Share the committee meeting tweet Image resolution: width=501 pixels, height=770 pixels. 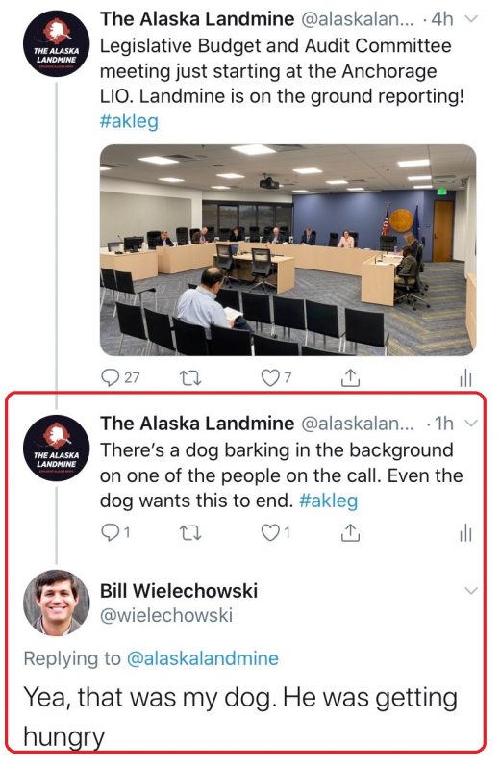click(x=350, y=377)
